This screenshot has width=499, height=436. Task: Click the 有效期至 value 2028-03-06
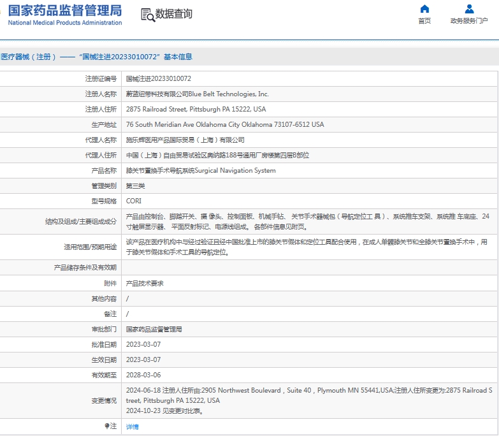pyautogui.click(x=143, y=375)
